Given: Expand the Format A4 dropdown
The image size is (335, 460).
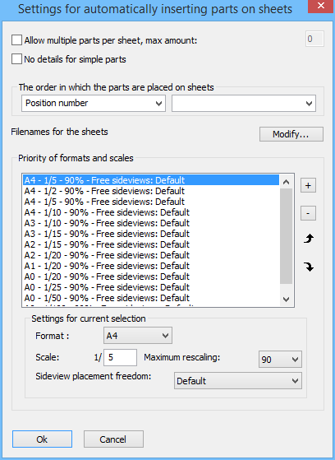Looking at the screenshot, I should (138, 336).
